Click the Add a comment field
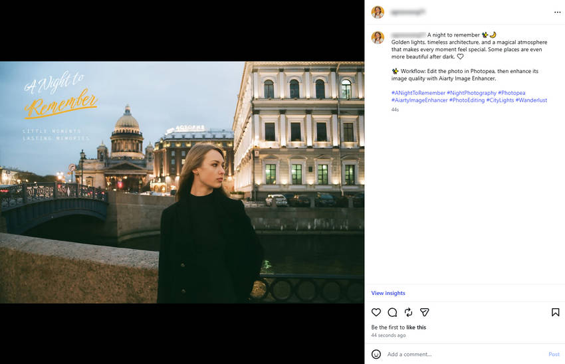 click(x=465, y=354)
